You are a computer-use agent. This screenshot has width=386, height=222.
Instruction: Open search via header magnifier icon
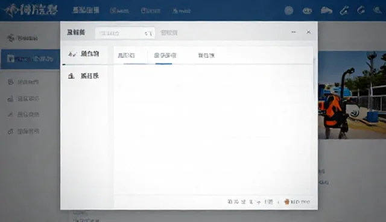point(377,10)
